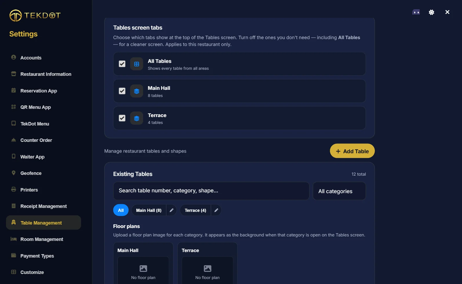Click the "8 tables" text under Main Hall
The width and height of the screenshot is (462, 284).
tap(155, 96)
